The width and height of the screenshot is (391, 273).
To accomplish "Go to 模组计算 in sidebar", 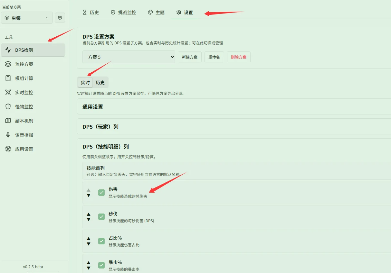I will click(x=33, y=78).
